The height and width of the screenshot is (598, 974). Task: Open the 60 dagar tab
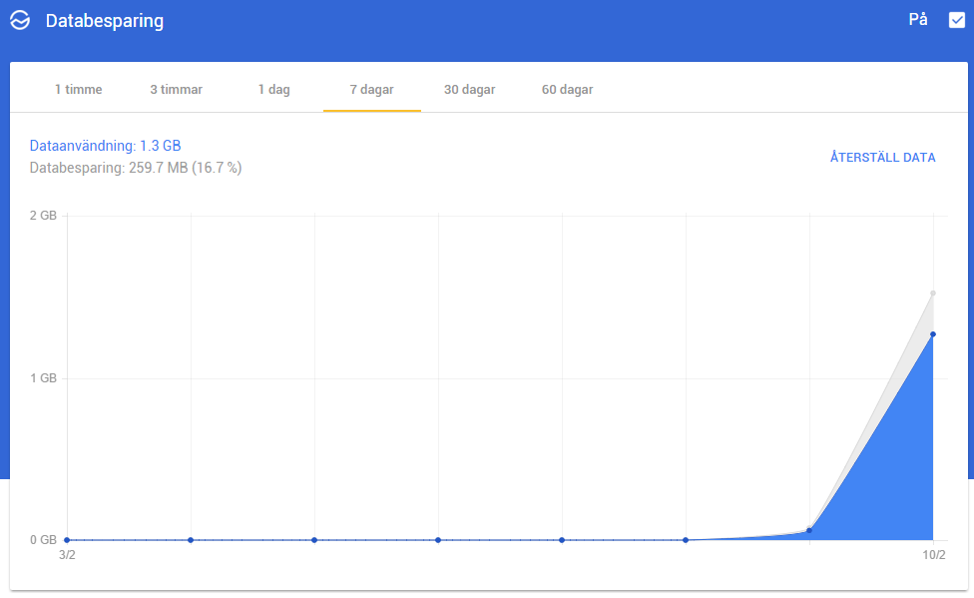[x=567, y=90]
